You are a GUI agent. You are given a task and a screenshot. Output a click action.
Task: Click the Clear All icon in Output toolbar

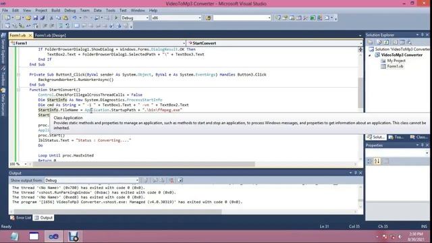tap(171, 180)
